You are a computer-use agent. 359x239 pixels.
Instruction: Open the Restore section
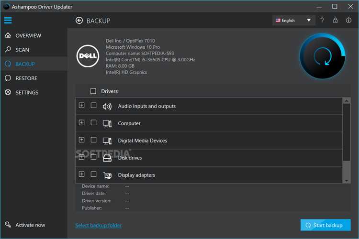coord(34,78)
